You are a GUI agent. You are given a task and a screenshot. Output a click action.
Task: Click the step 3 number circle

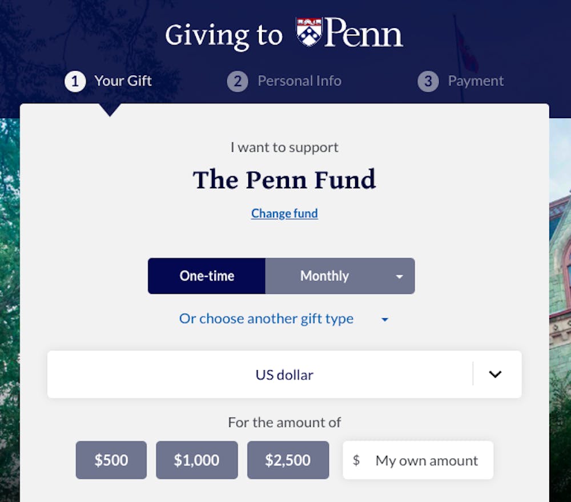(x=428, y=81)
